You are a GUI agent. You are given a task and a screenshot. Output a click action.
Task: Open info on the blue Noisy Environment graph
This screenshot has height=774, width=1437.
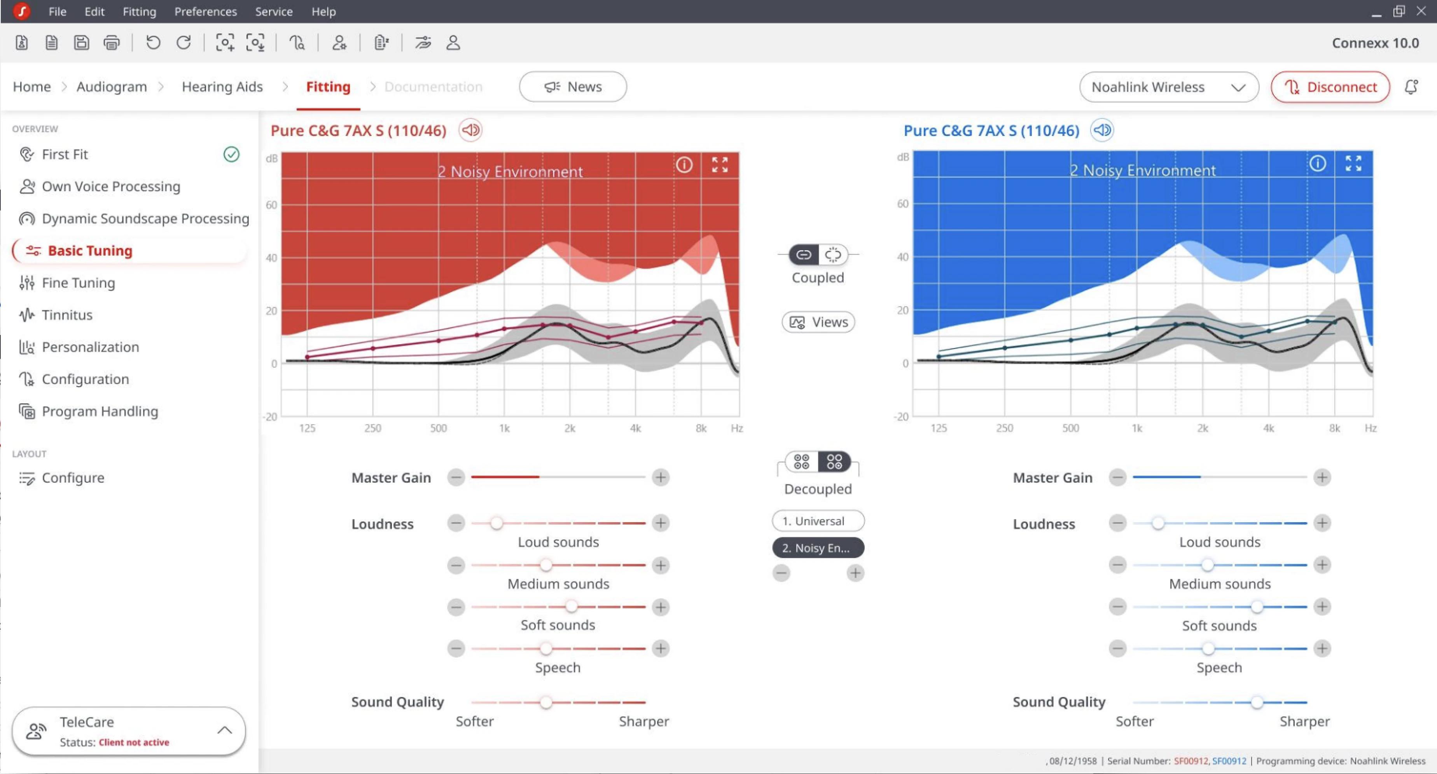(x=1318, y=164)
